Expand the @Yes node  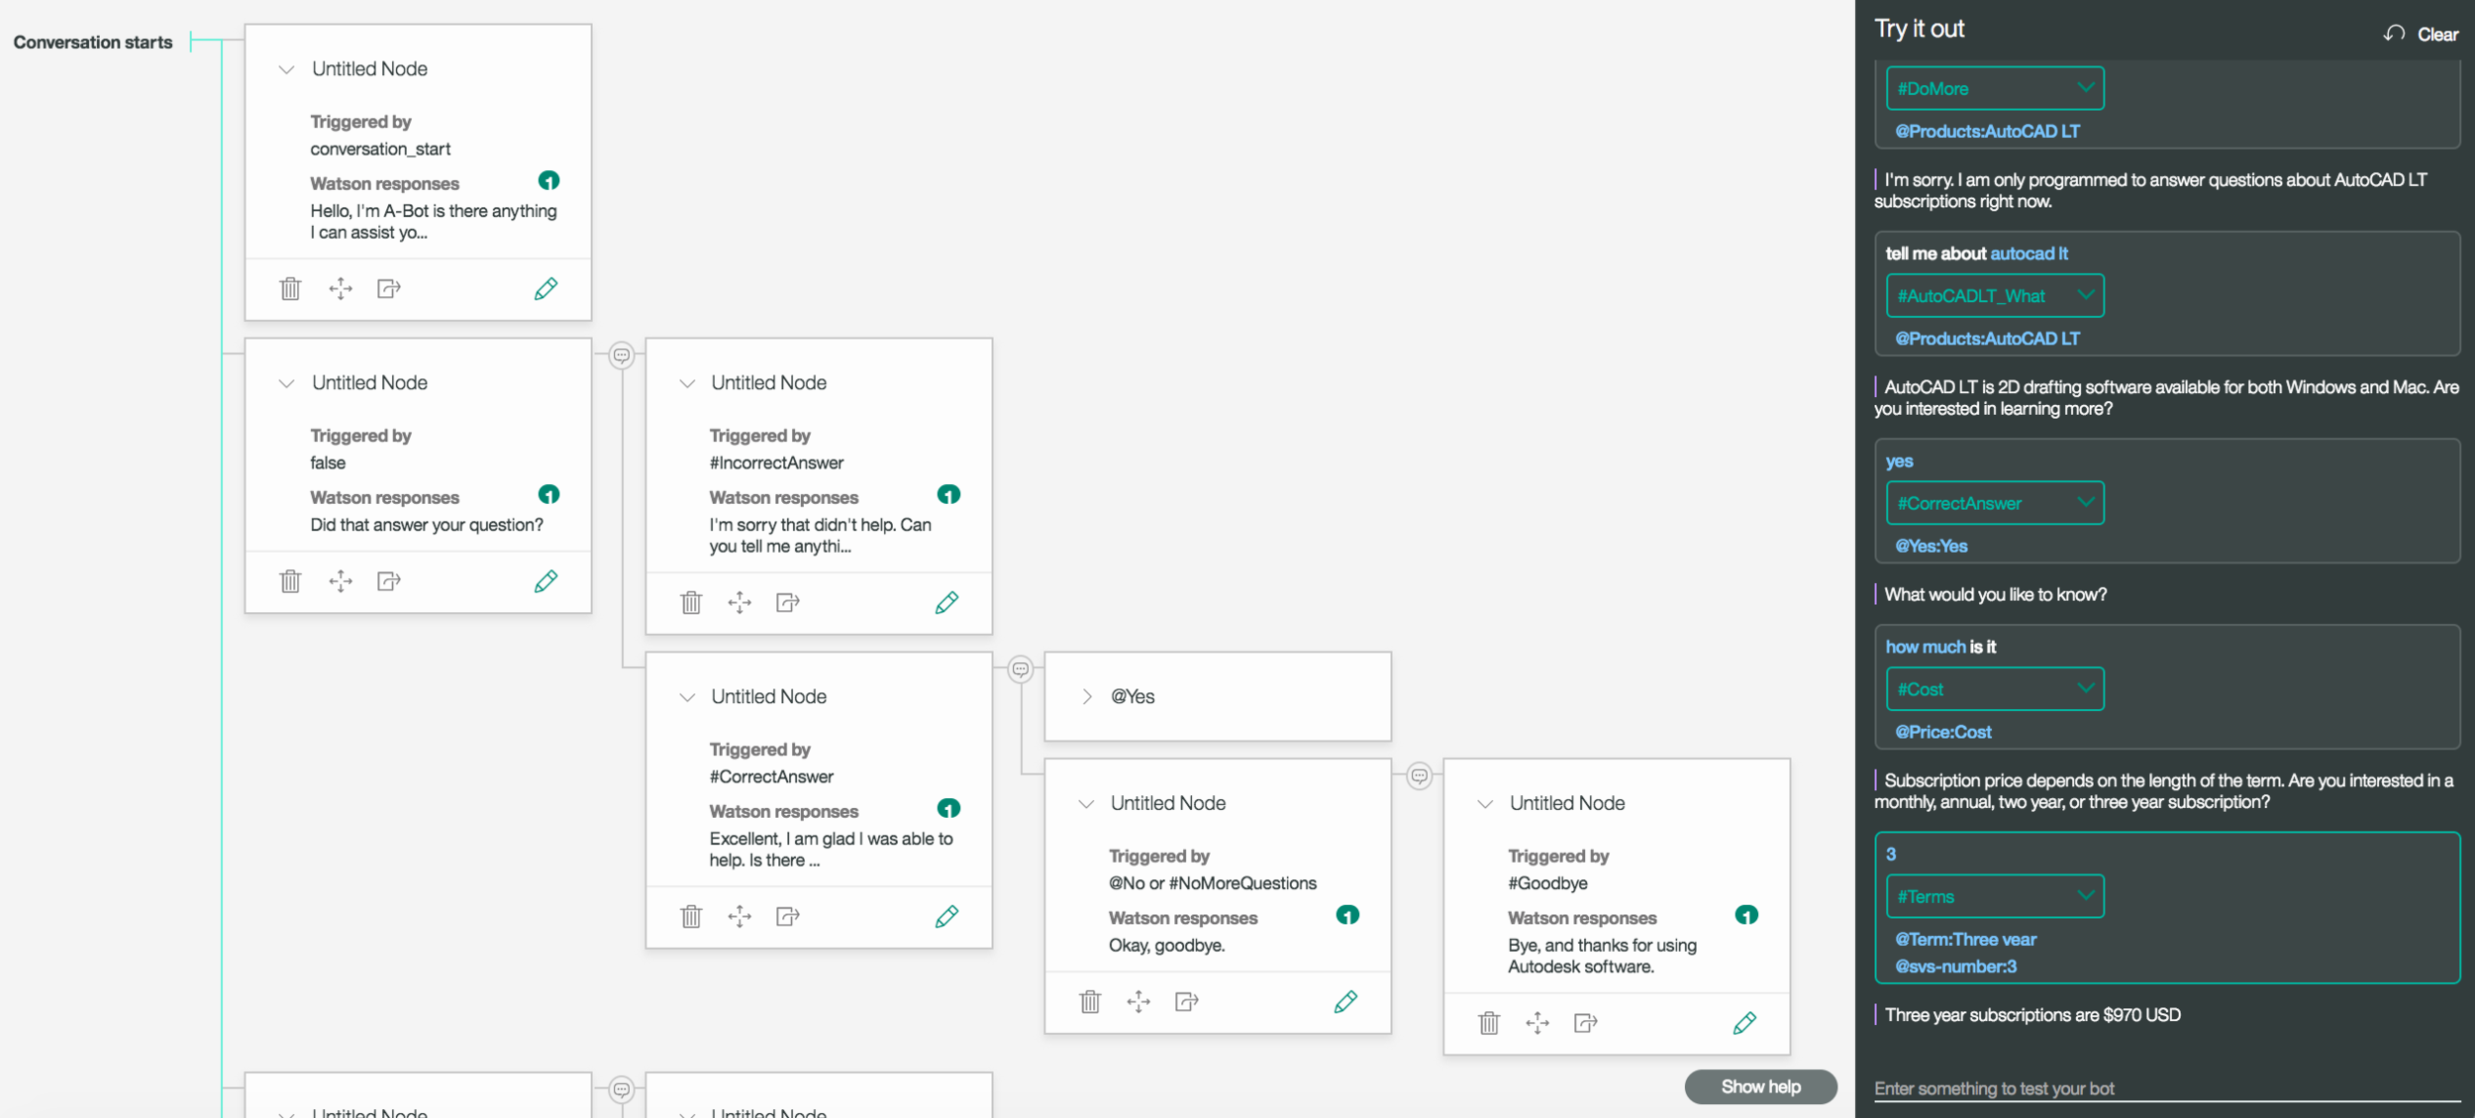pyautogui.click(x=1087, y=696)
